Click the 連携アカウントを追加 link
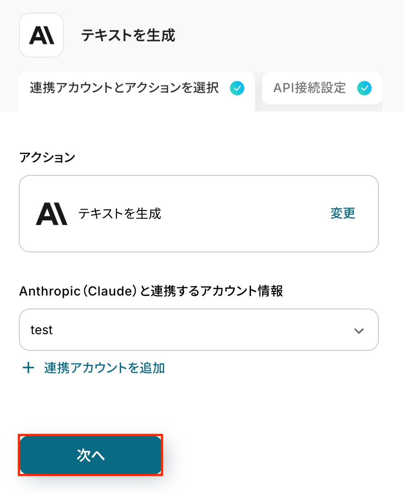 [x=104, y=368]
